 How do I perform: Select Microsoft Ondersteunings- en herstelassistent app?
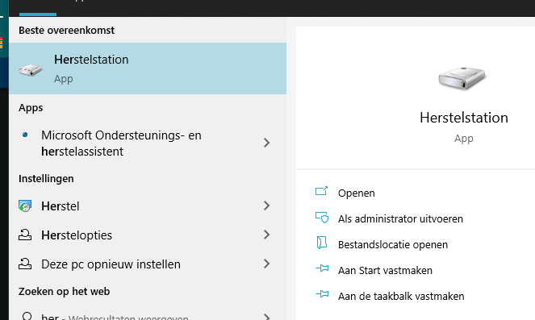[x=148, y=143]
